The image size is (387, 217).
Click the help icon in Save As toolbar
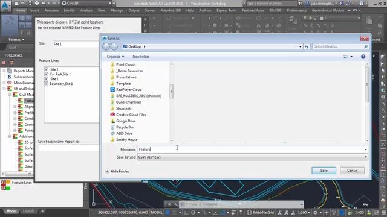tap(363, 57)
